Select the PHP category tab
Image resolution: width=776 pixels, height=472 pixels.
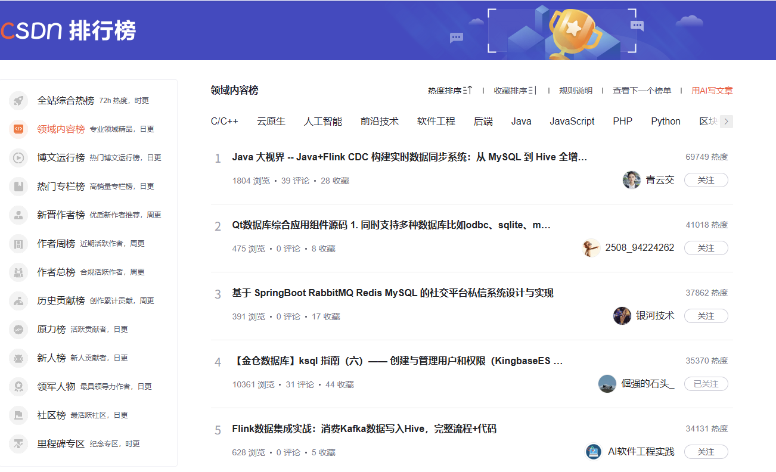click(623, 121)
